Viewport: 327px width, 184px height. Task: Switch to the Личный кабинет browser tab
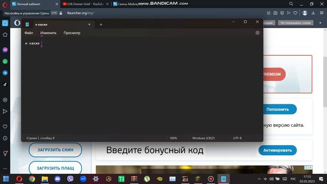point(35,4)
